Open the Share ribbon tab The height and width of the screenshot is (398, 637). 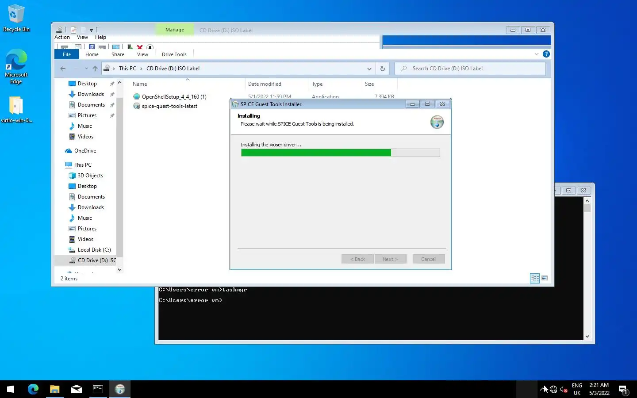[x=118, y=54]
